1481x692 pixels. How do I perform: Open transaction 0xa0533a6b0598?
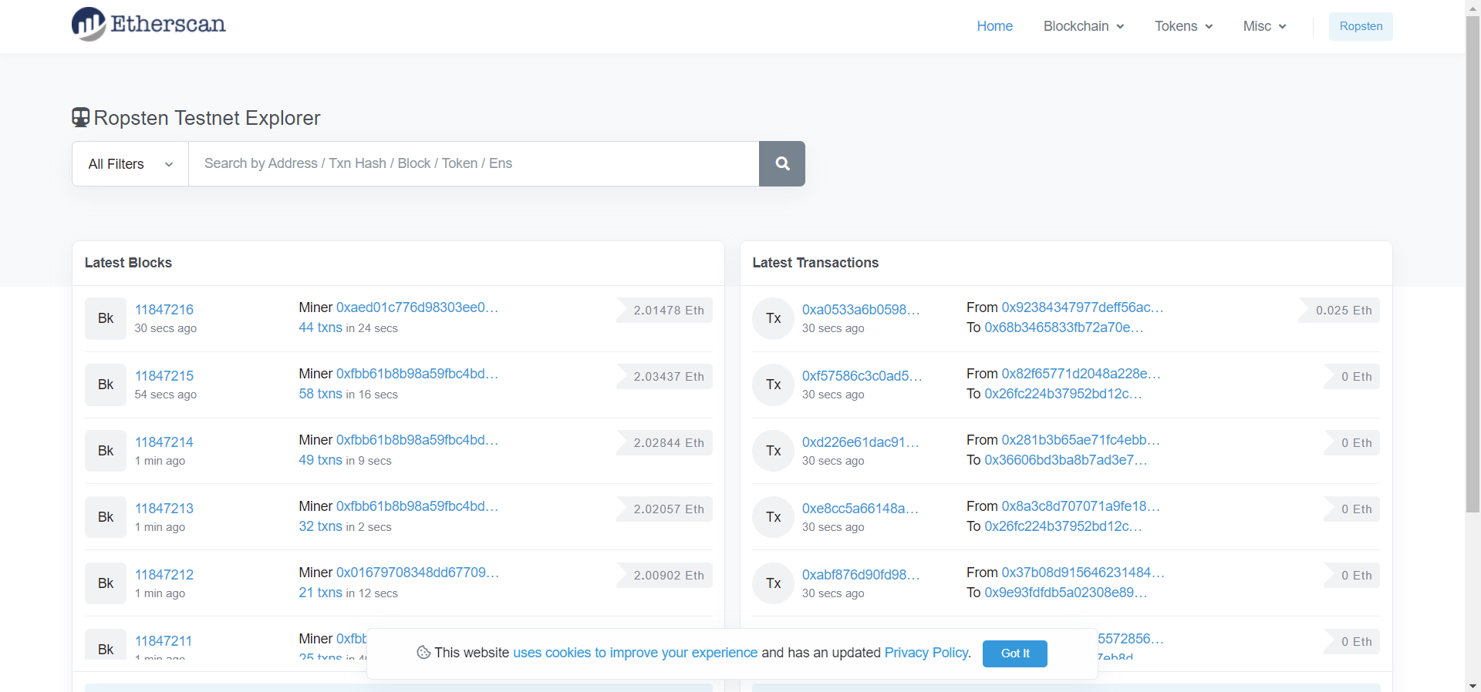point(861,310)
